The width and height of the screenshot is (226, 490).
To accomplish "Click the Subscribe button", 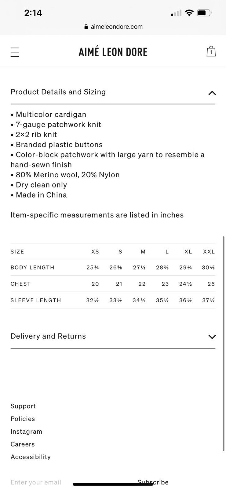I will pos(153,482).
